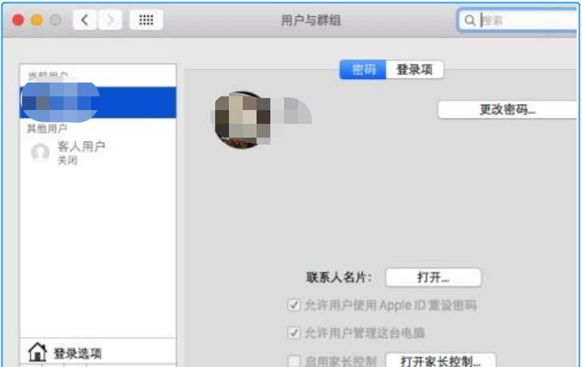The width and height of the screenshot is (582, 367).
Task: Click the 更改密码 button
Action: [x=507, y=110]
